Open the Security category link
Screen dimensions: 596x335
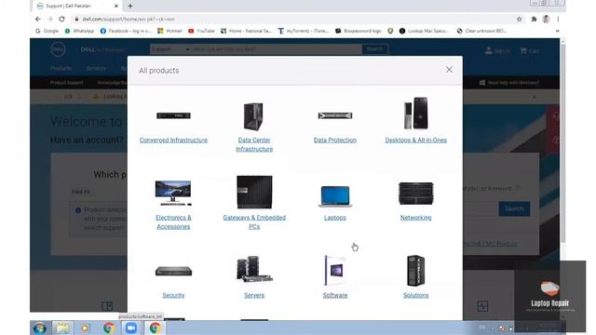point(173,295)
